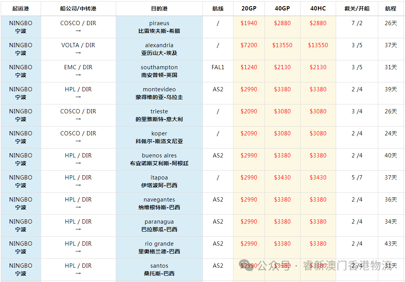Click the 船公司/中转港 column header
The height and width of the screenshot is (282, 405).
point(78,9)
